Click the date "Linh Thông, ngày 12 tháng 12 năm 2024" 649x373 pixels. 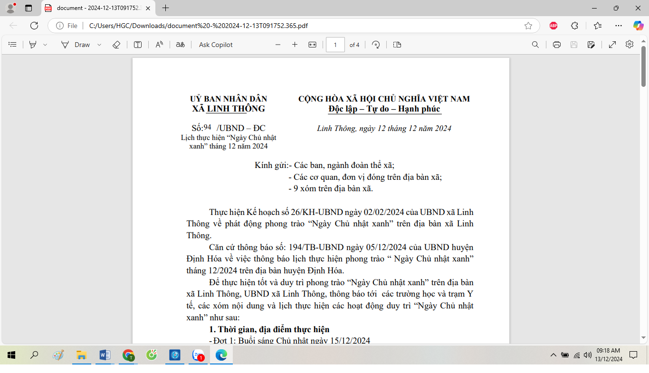384,129
